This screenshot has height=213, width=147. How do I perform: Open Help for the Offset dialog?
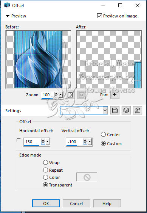pyautogui.click(x=107, y=204)
